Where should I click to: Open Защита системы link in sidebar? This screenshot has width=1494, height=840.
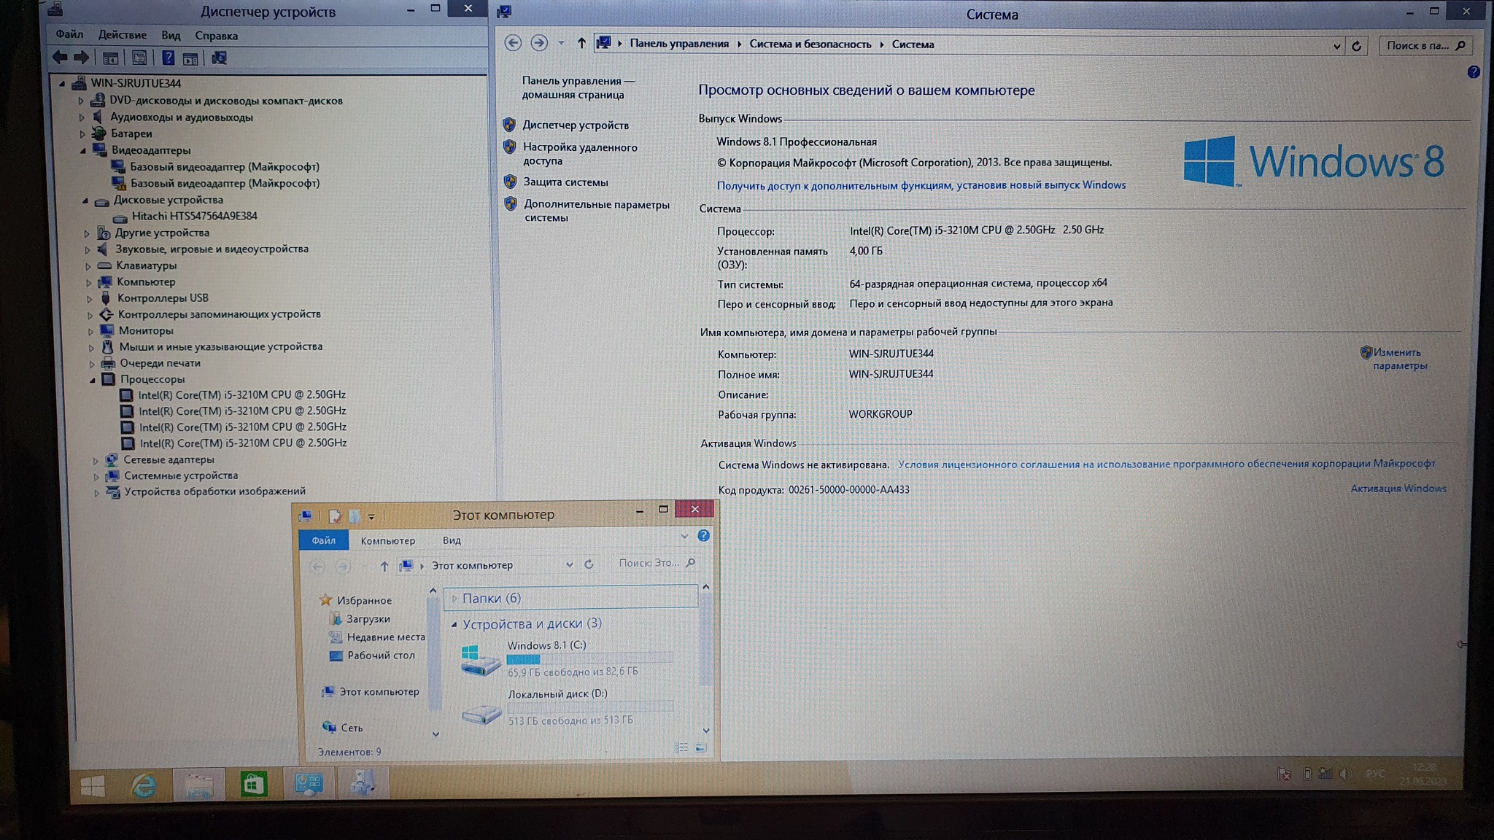(x=565, y=182)
